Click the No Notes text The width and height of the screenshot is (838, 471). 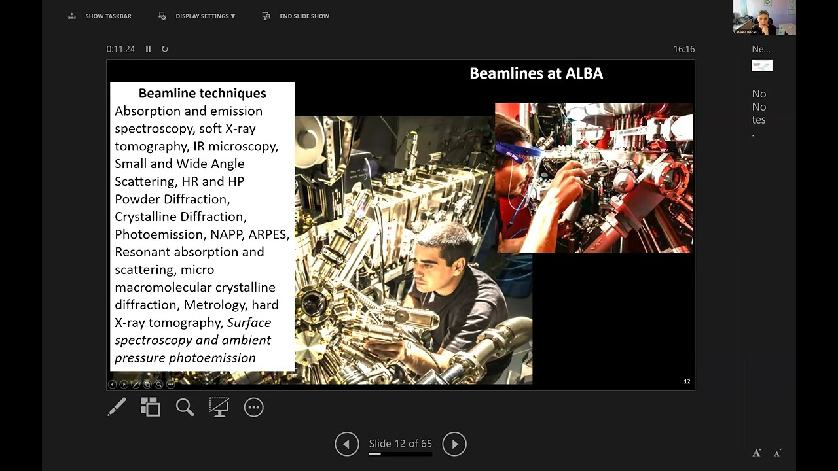(x=759, y=113)
